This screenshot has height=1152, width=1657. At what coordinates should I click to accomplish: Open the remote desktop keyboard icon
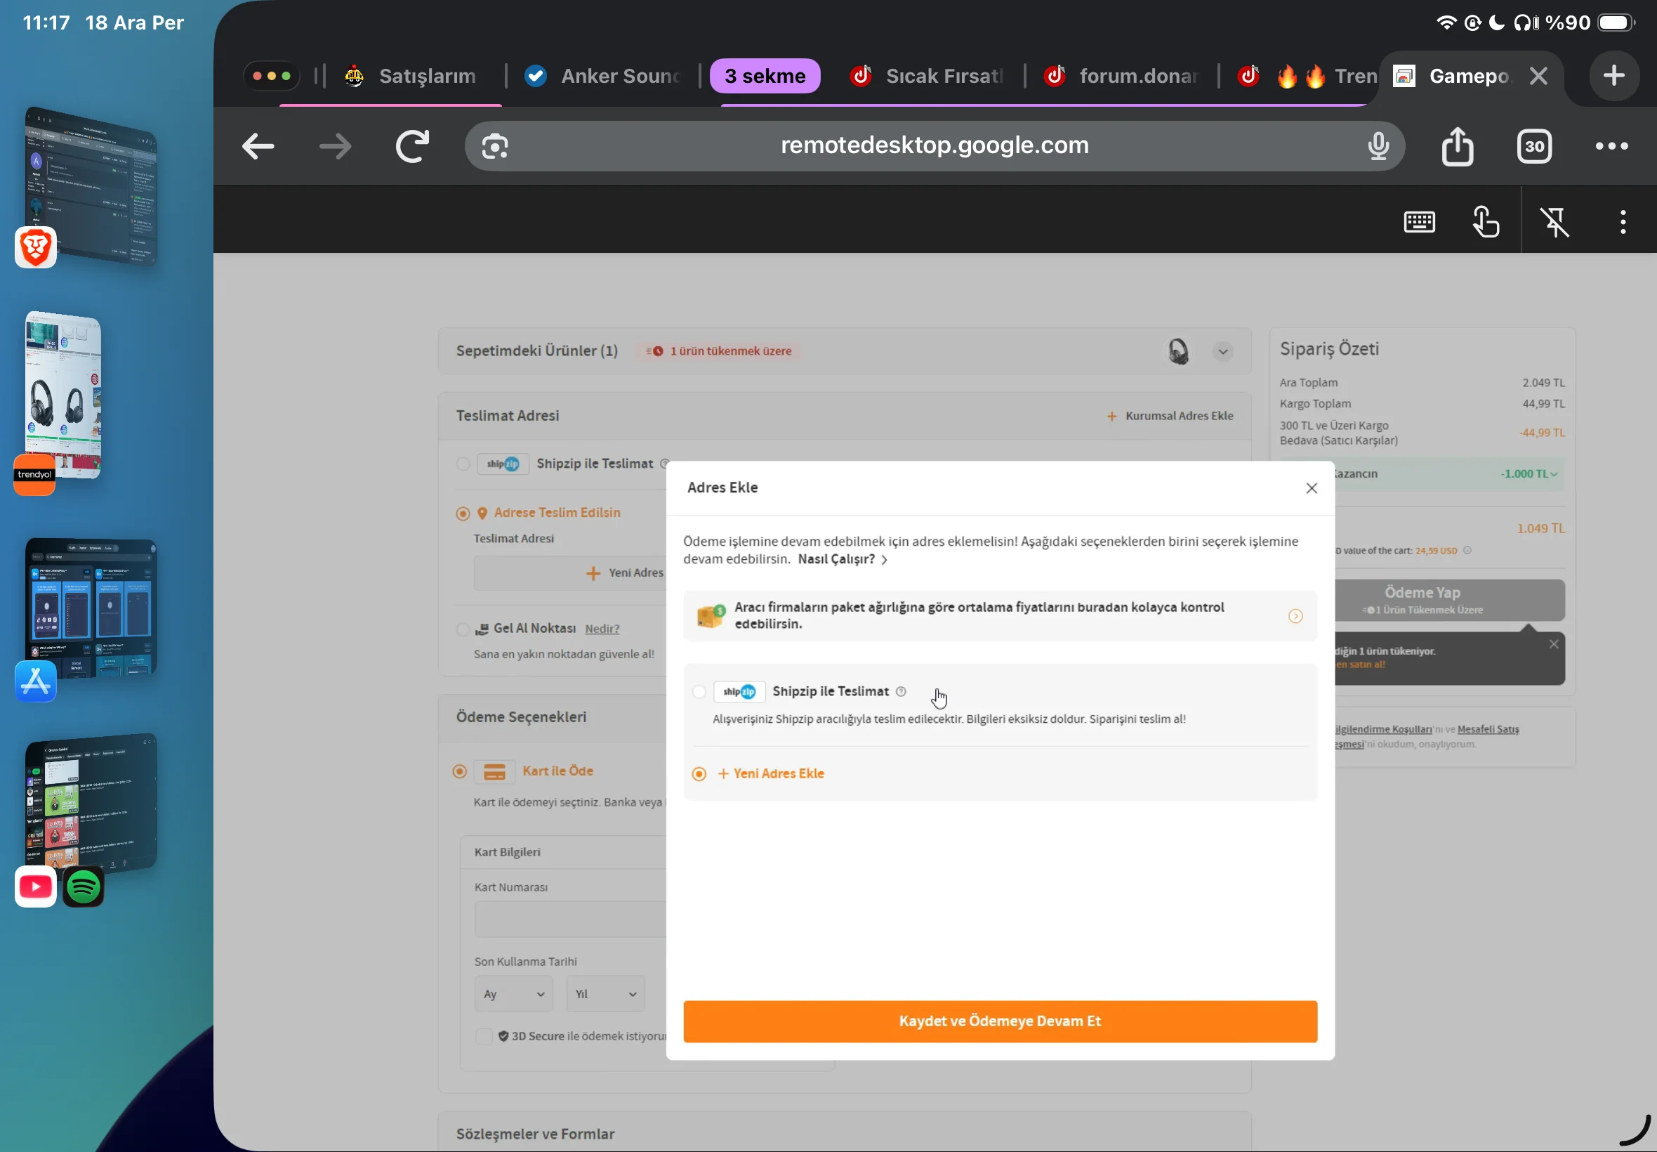(1419, 221)
